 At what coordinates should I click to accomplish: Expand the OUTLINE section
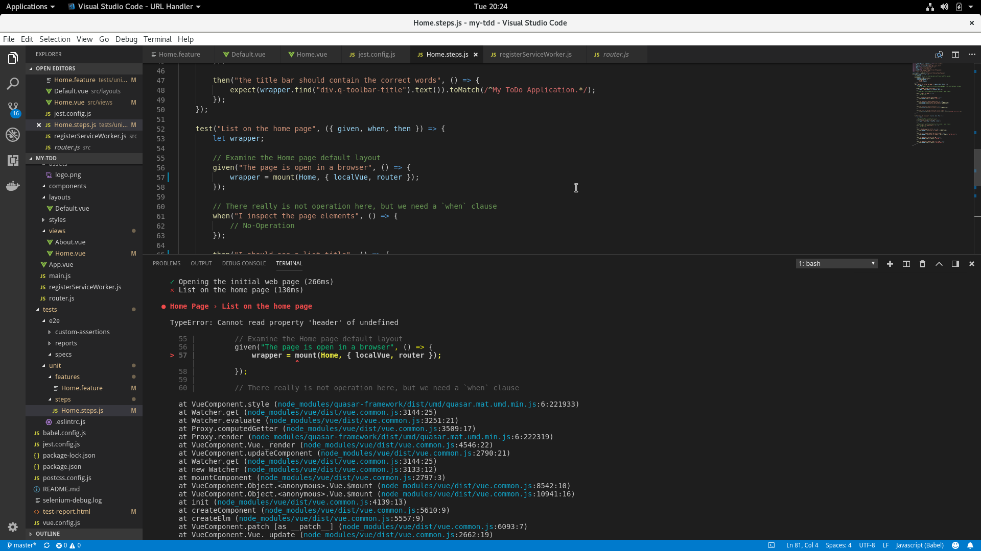click(48, 534)
